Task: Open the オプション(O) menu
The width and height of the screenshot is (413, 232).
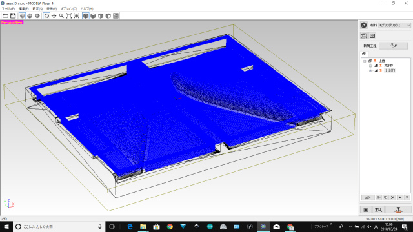Action: point(69,8)
